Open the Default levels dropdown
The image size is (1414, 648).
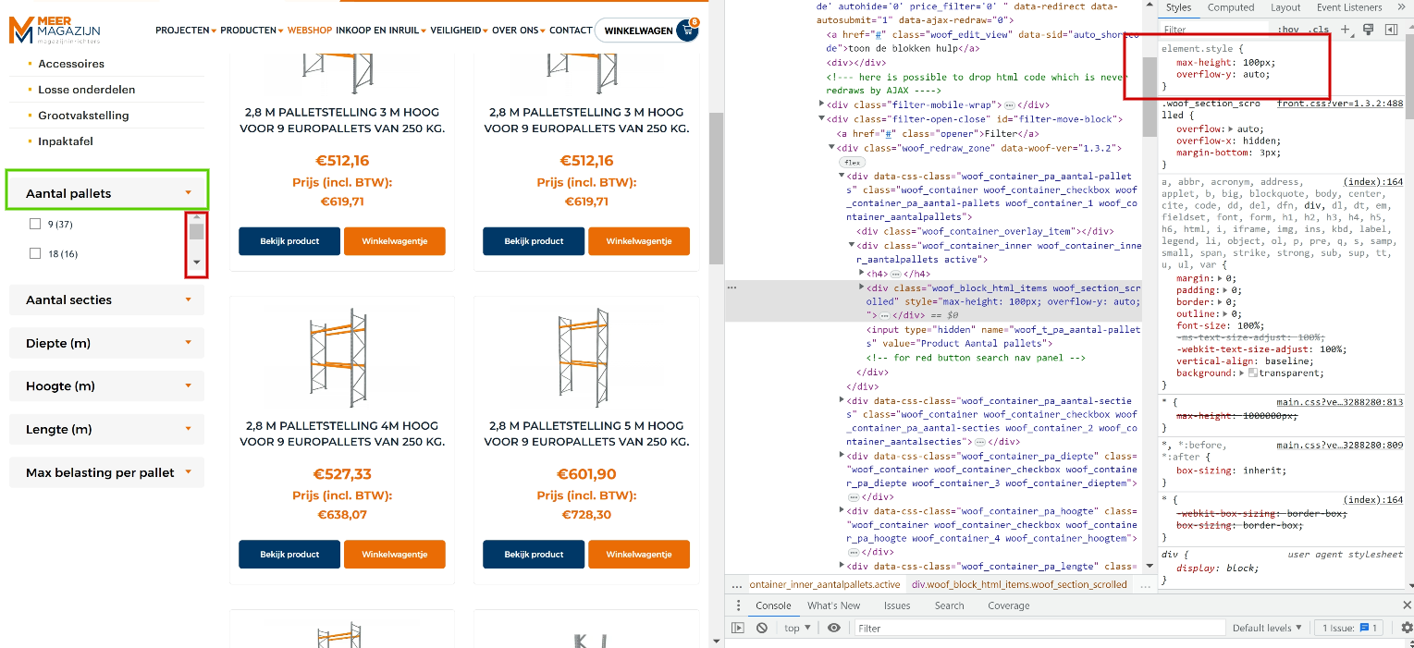(1267, 628)
